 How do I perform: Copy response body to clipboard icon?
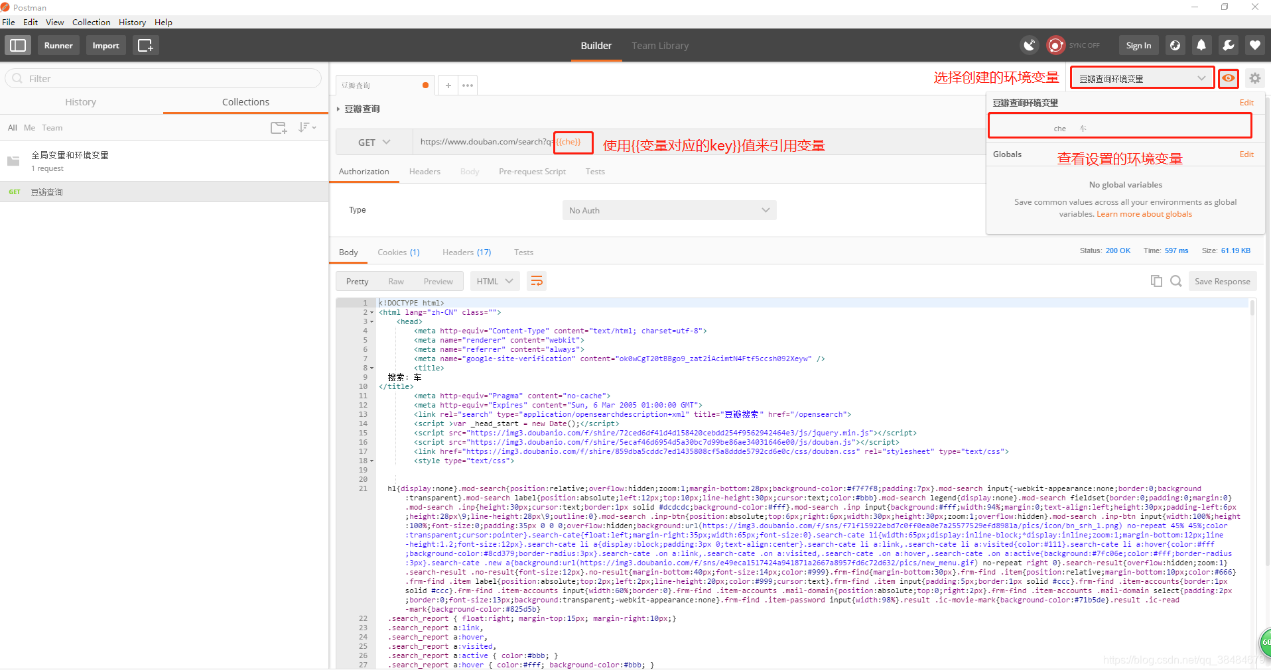[1156, 281]
